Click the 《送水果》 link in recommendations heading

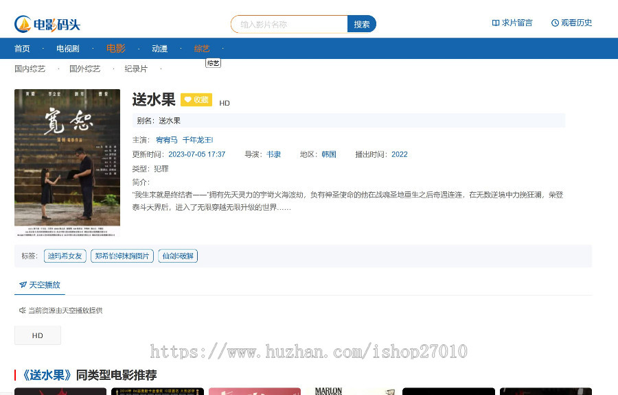coord(47,375)
